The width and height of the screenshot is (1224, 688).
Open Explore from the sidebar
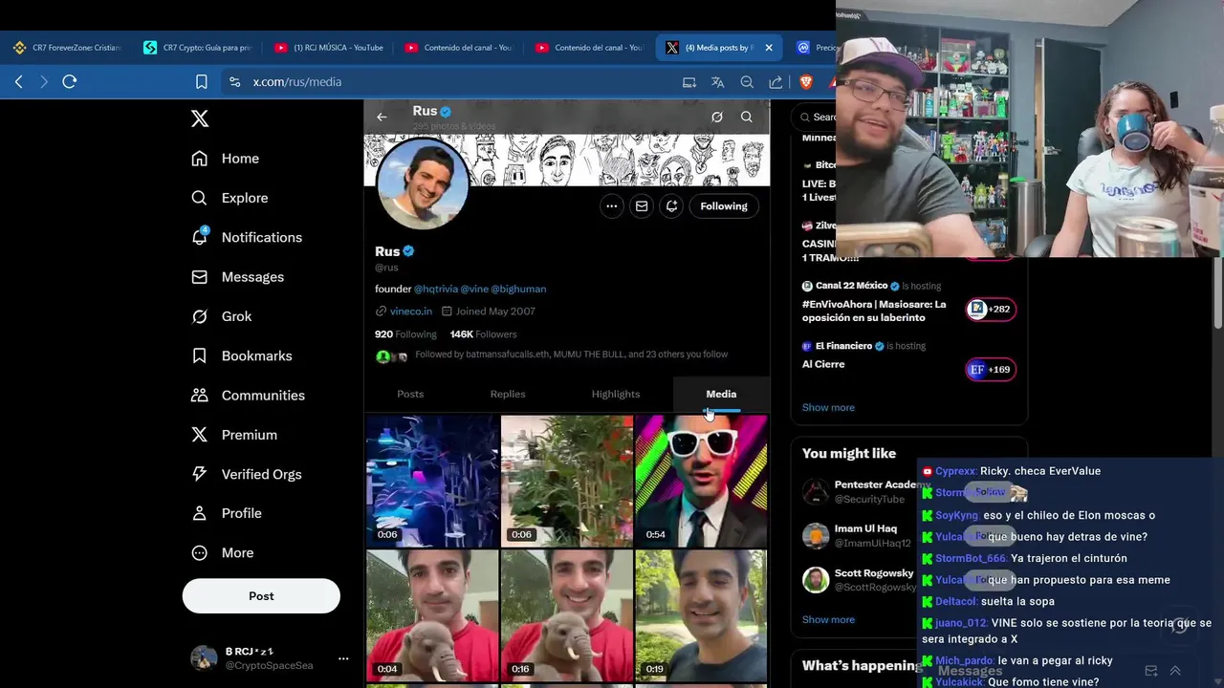click(229, 198)
